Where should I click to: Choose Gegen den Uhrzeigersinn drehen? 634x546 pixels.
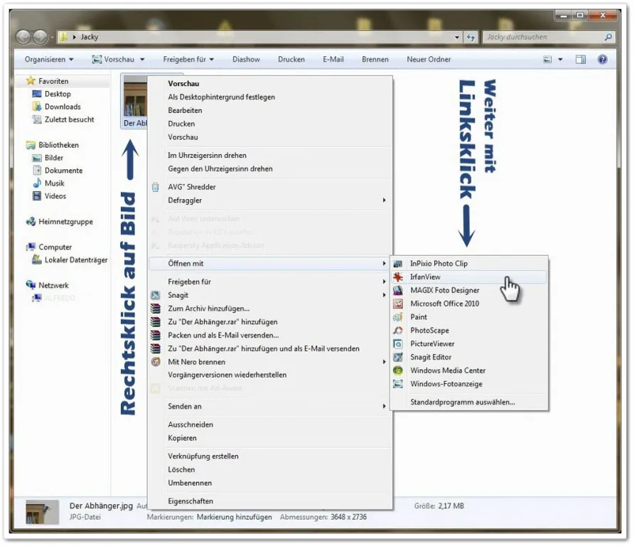pos(270,168)
